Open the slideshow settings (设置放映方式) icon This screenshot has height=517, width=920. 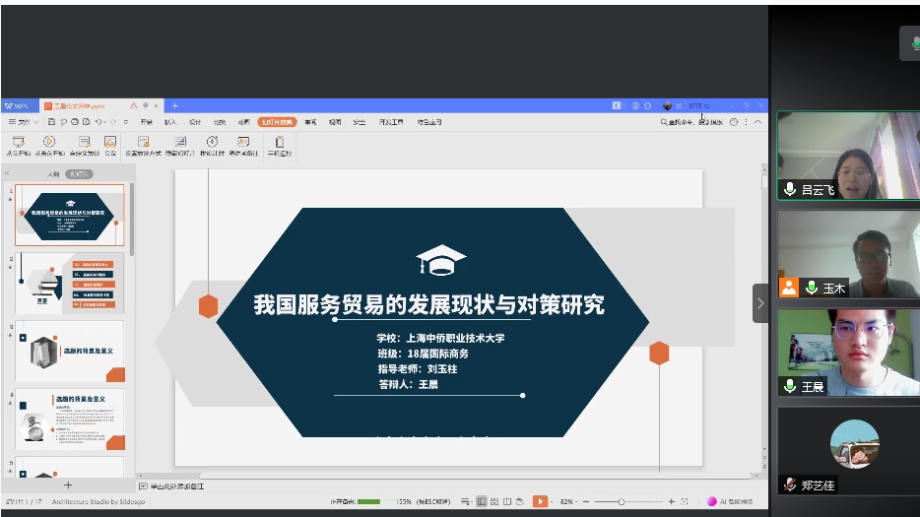143,144
